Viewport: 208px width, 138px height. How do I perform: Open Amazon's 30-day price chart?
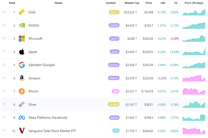coord(194,78)
